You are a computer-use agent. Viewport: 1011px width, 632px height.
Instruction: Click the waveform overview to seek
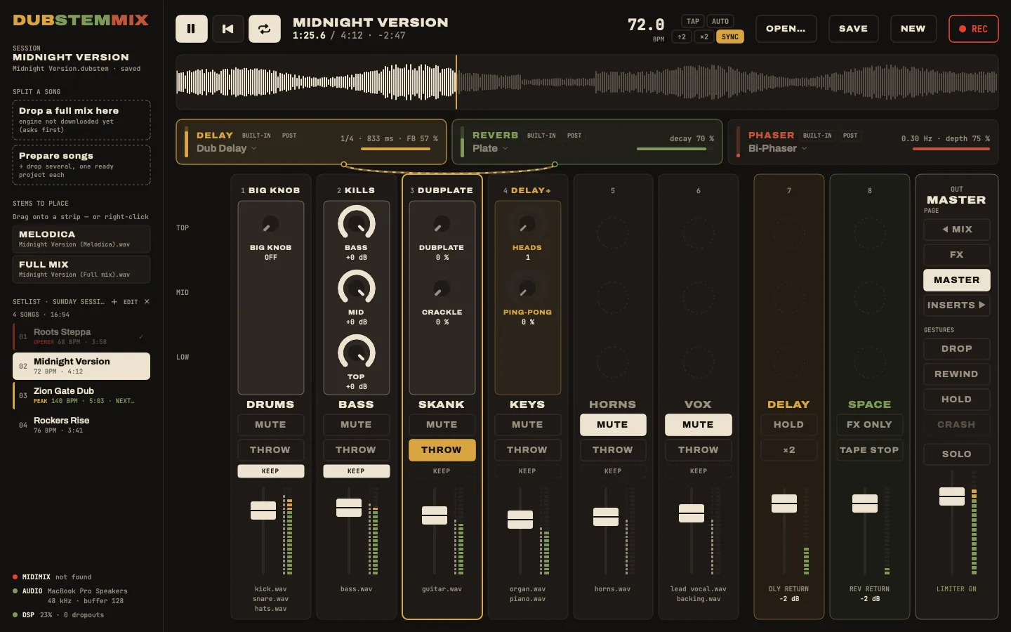click(587, 82)
